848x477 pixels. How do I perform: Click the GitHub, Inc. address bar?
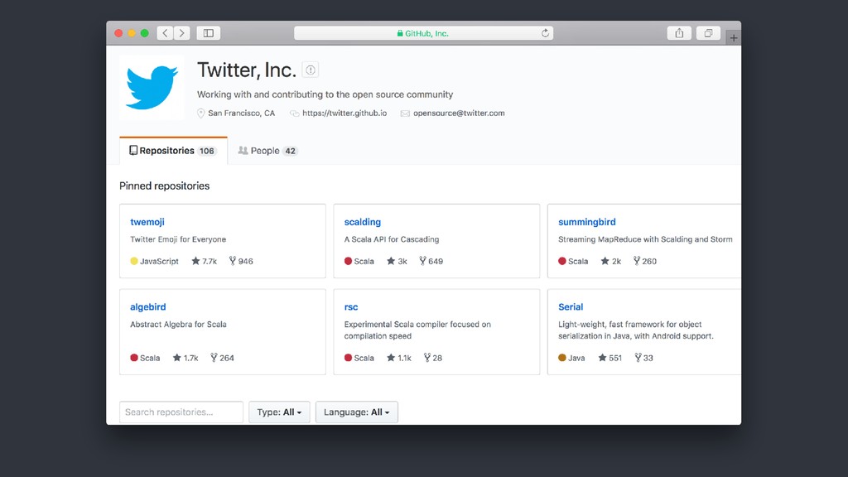click(423, 33)
